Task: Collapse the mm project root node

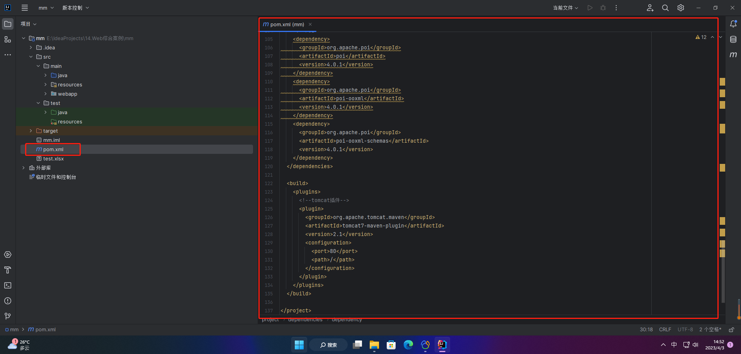Action: (24, 38)
